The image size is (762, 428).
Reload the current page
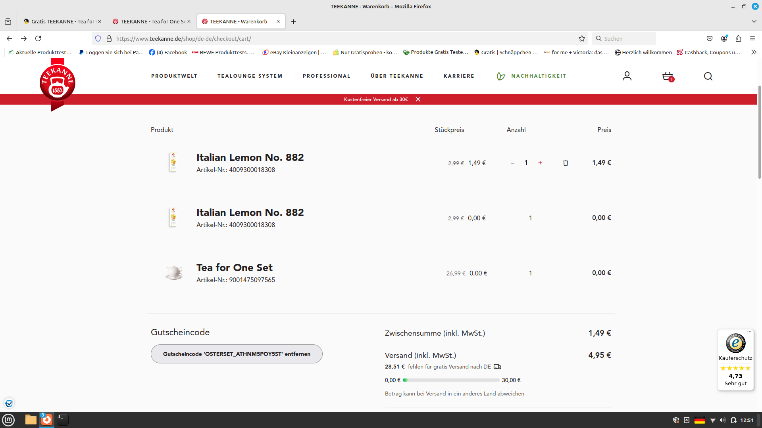[x=38, y=38]
